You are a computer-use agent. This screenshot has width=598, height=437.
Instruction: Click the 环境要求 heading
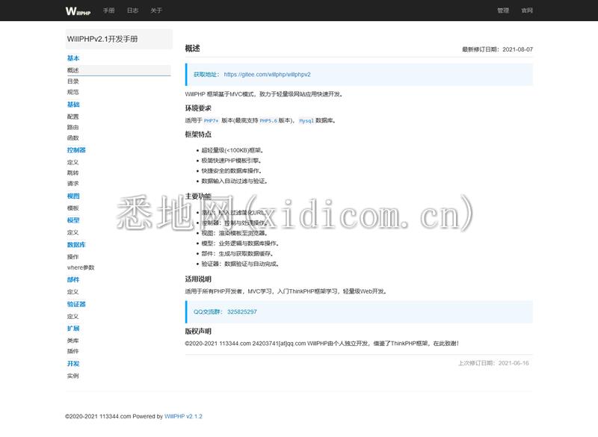tap(198, 108)
